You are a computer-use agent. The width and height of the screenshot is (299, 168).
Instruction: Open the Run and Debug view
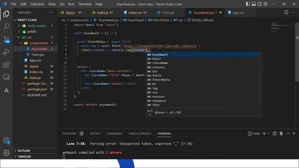click(x=6, y=52)
